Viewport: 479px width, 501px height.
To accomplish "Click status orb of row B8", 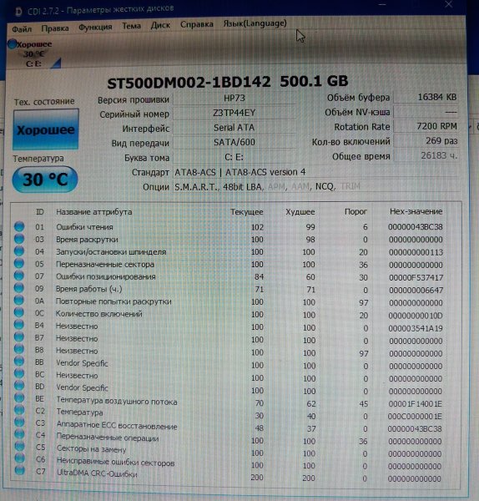I will click(19, 349).
